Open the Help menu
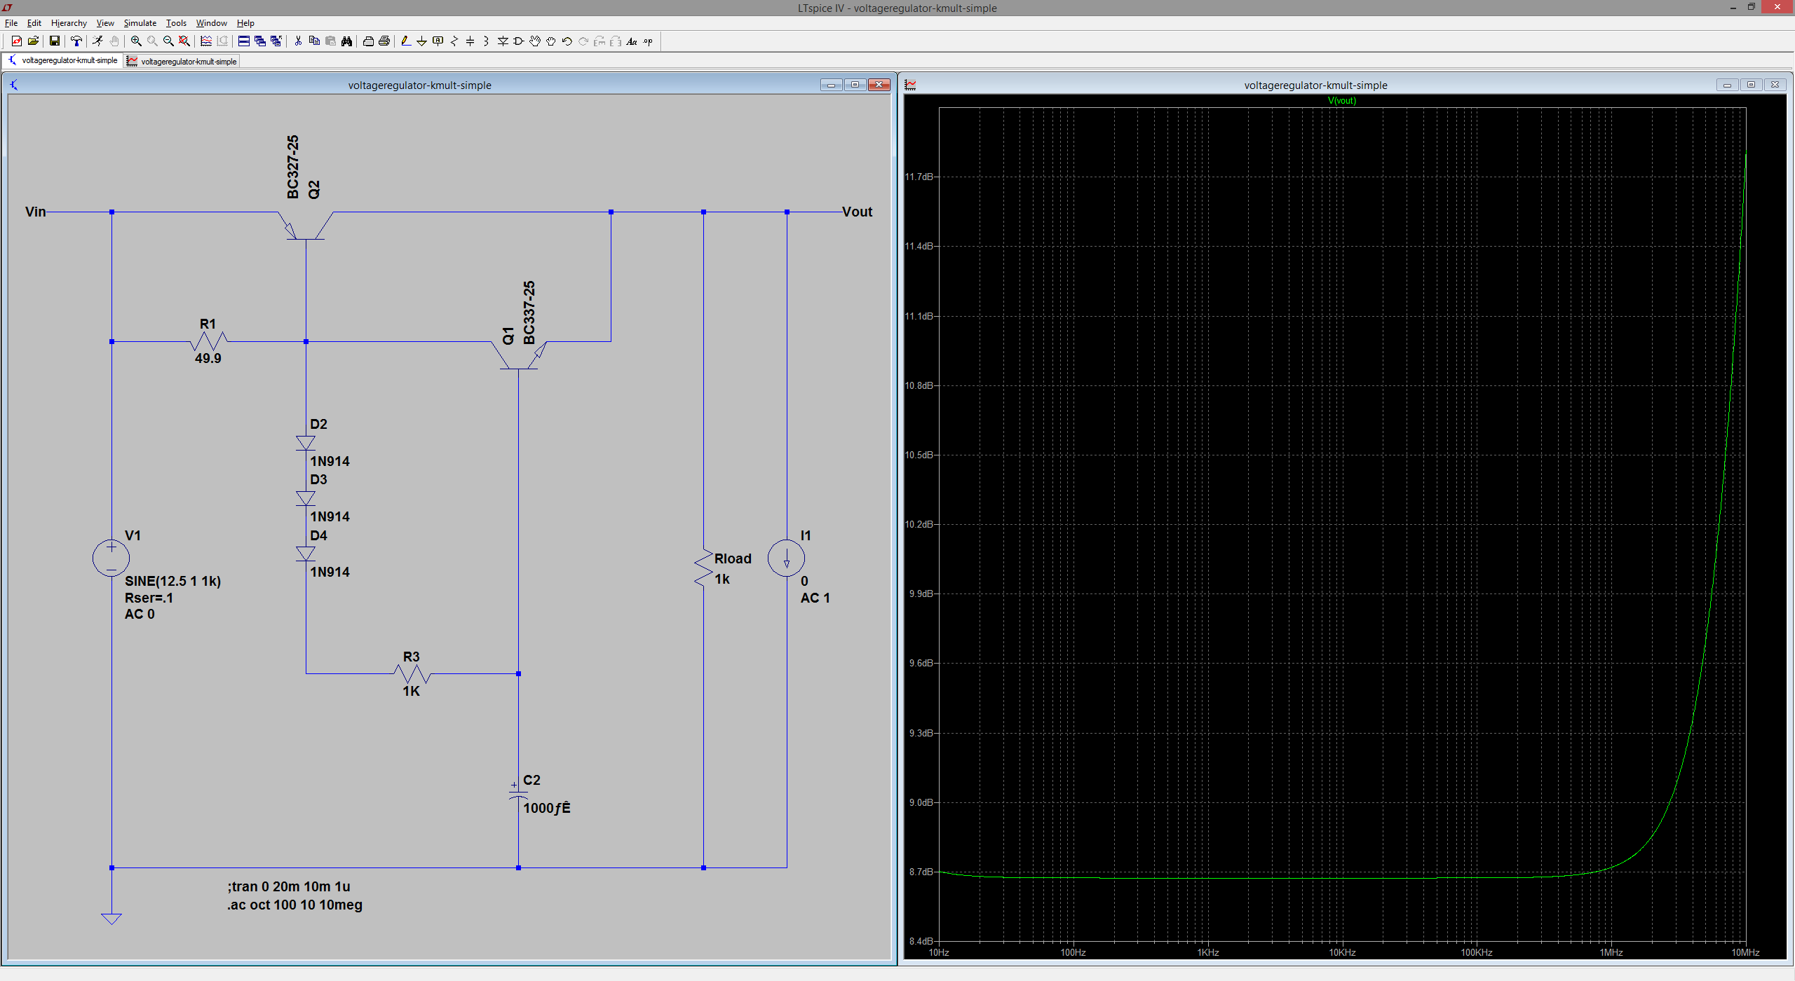The width and height of the screenshot is (1795, 981). click(245, 23)
